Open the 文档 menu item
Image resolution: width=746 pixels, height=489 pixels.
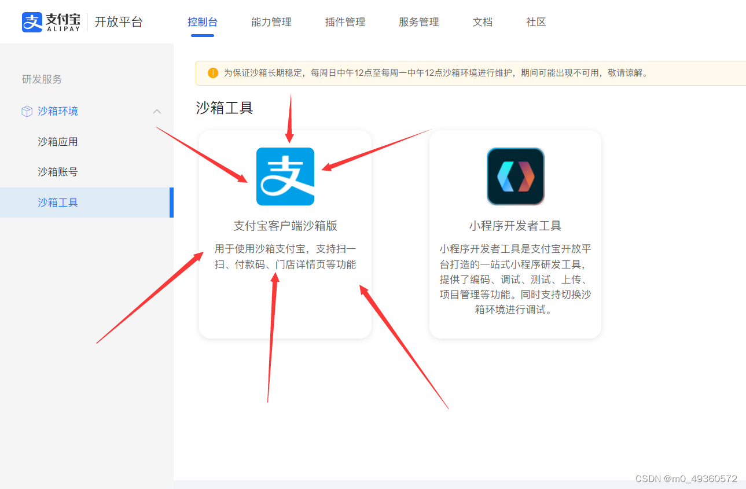(x=483, y=22)
